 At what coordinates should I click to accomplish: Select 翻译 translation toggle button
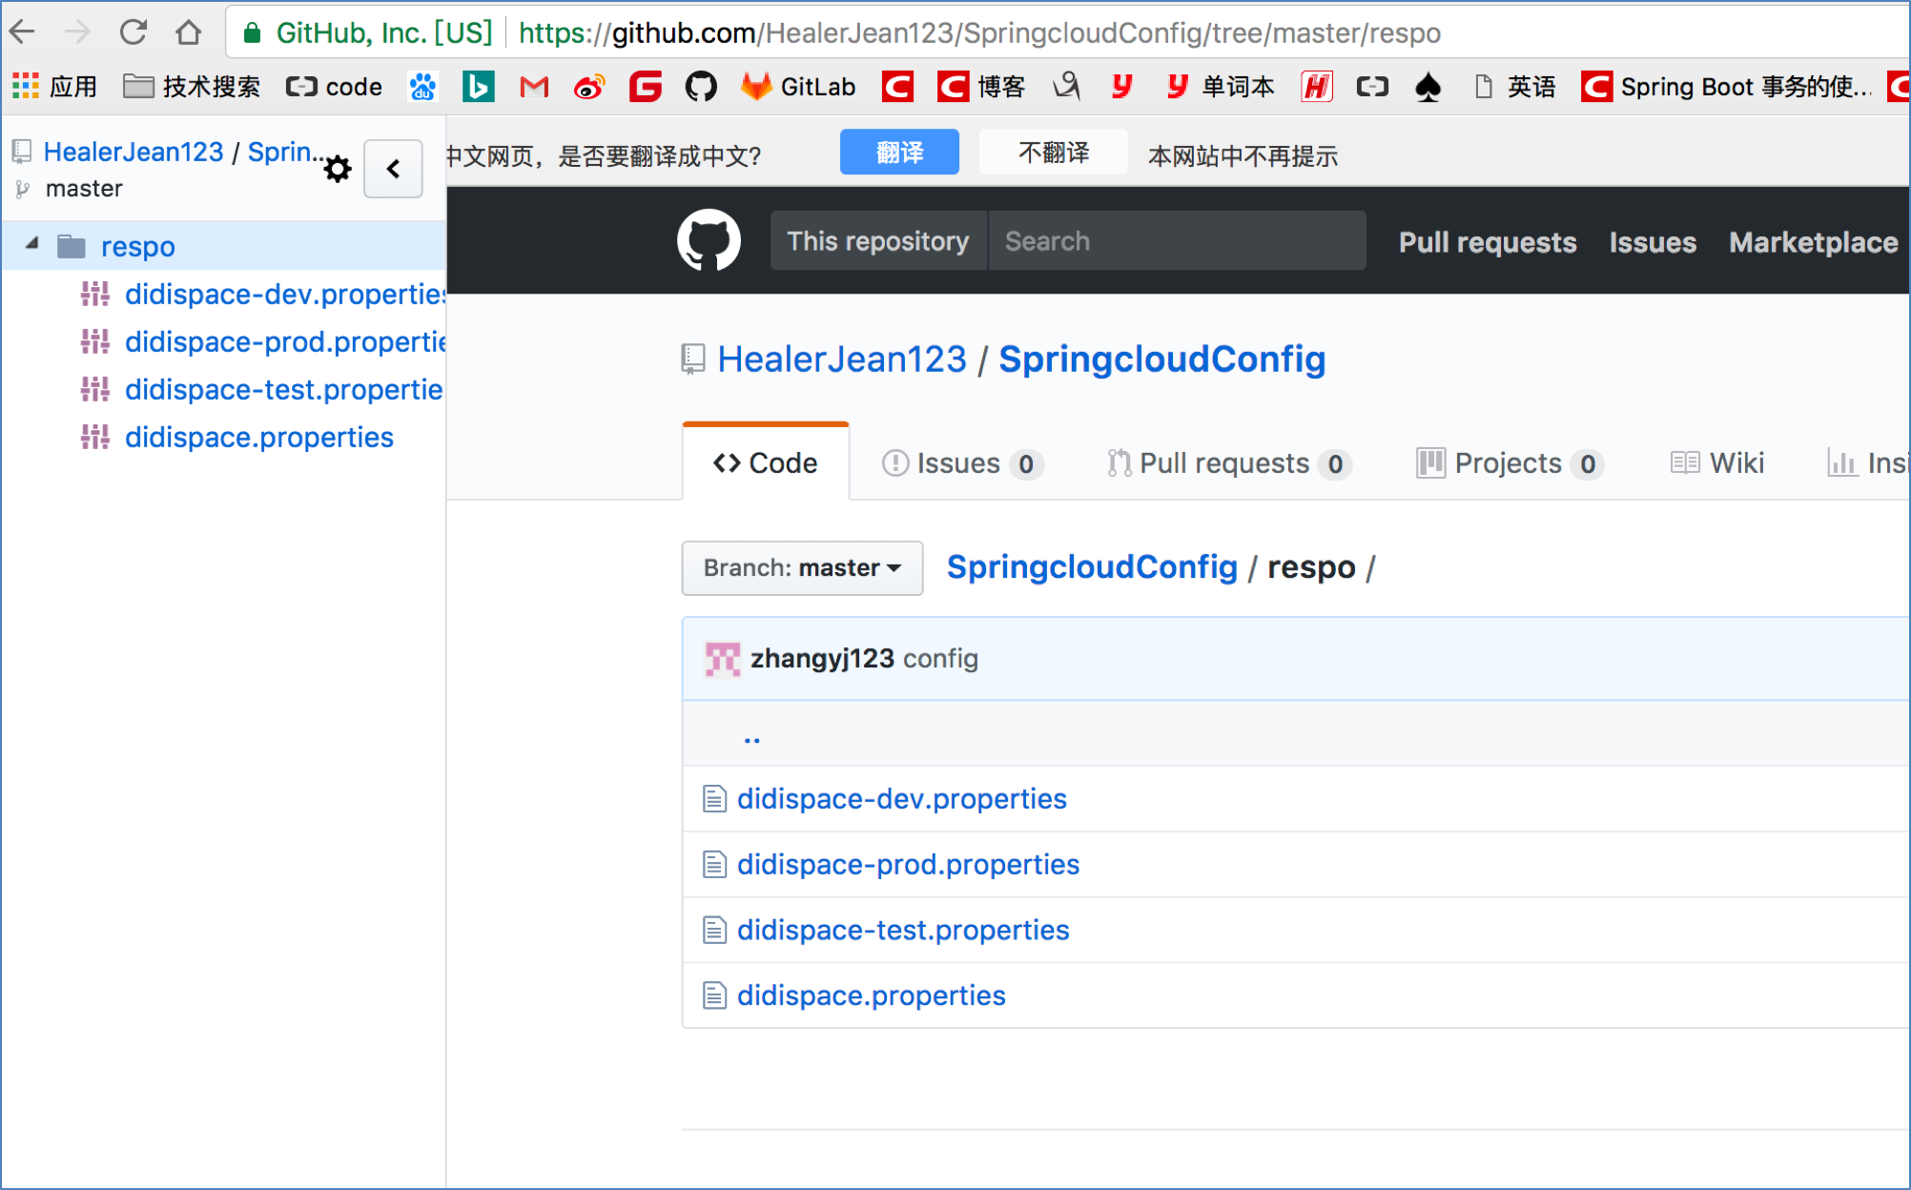coord(896,154)
